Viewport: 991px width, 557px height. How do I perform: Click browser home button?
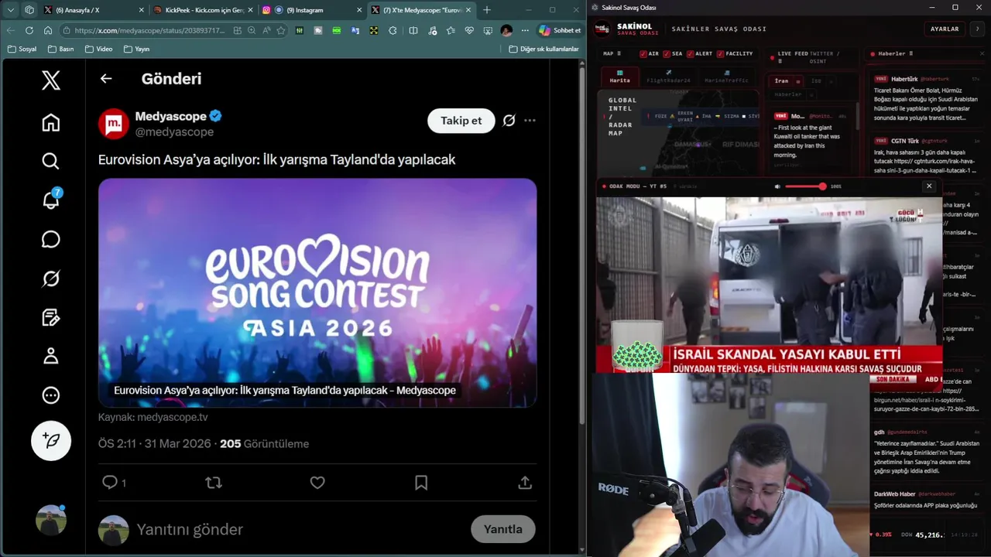pyautogui.click(x=48, y=30)
